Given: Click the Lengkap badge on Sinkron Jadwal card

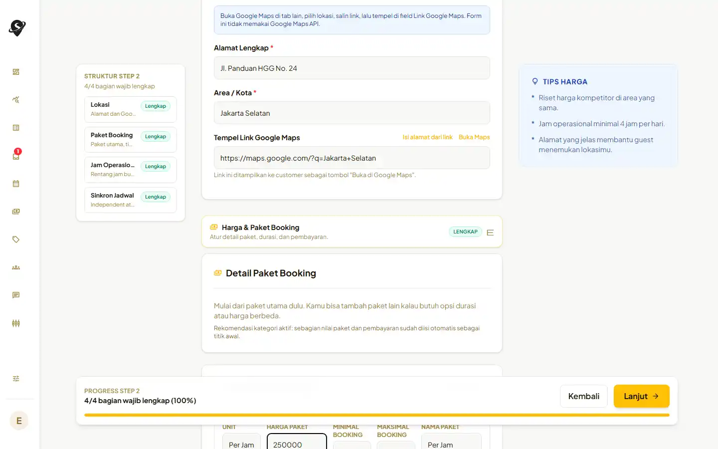Looking at the screenshot, I should (x=156, y=197).
